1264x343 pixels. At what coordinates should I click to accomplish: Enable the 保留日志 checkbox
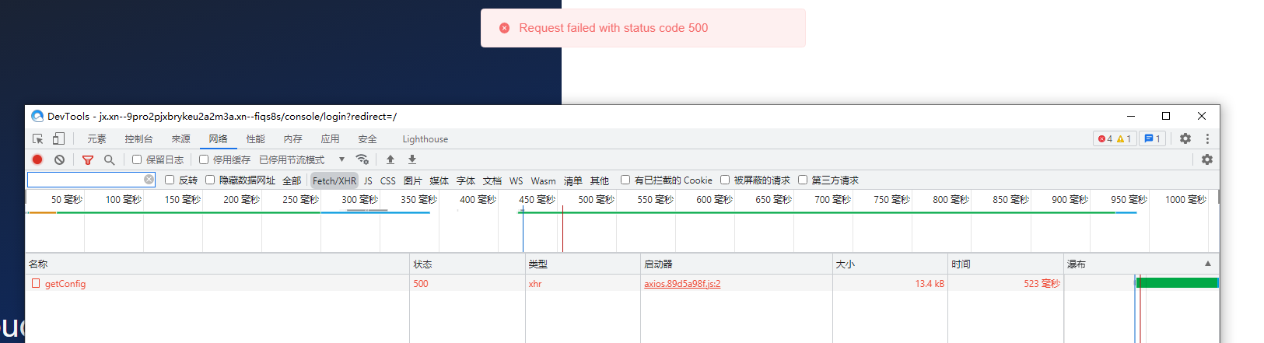[x=137, y=159]
